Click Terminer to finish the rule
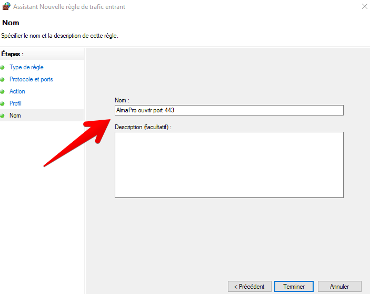 tap(294, 287)
